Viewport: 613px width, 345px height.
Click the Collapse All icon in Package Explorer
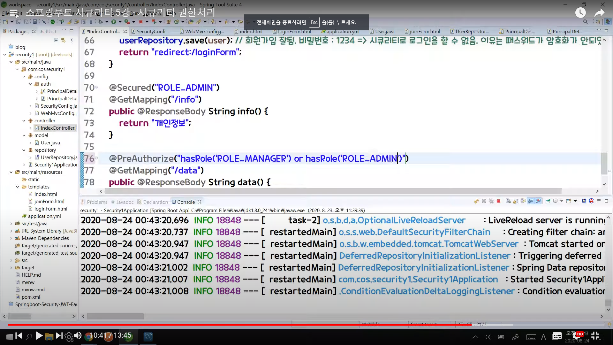click(56, 40)
